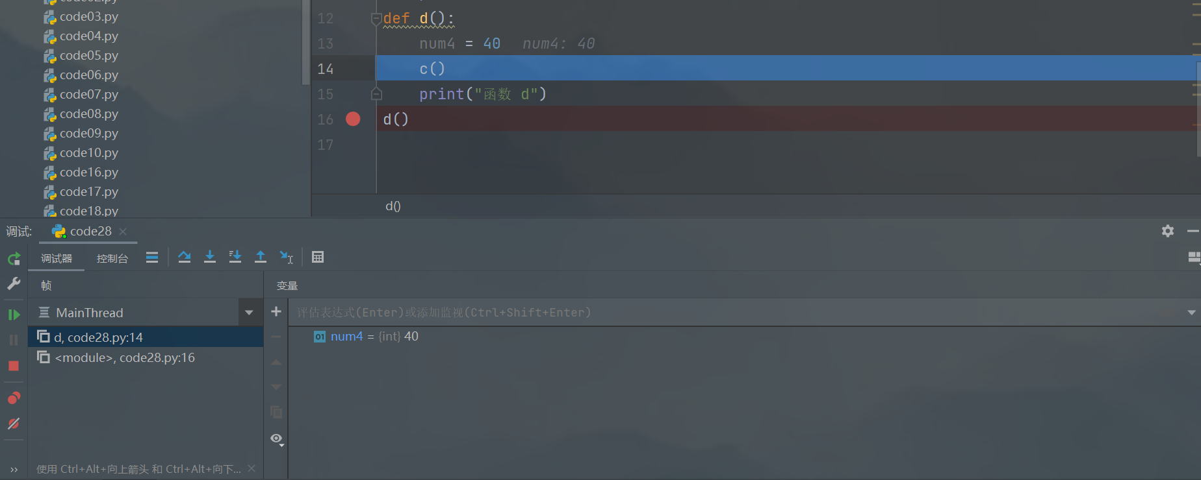The image size is (1201, 480).
Task: Click the def d(): definition line
Action: pos(419,18)
